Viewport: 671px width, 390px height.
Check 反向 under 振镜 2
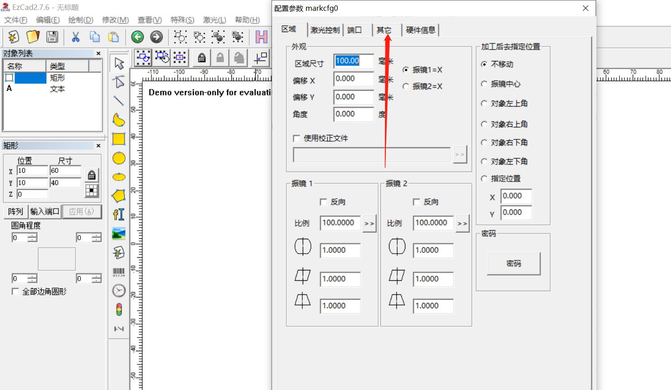click(x=417, y=202)
